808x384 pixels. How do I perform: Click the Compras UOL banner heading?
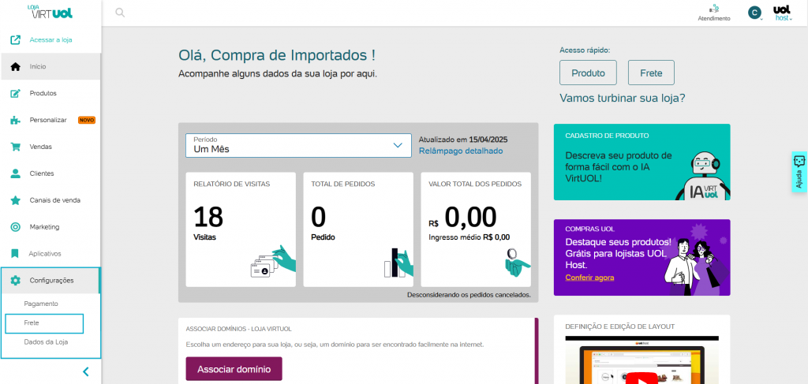click(590, 229)
